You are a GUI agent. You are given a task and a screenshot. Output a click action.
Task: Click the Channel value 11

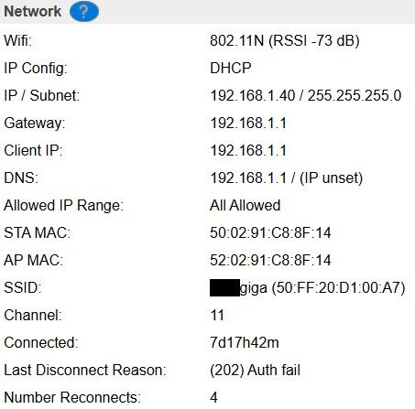point(217,315)
